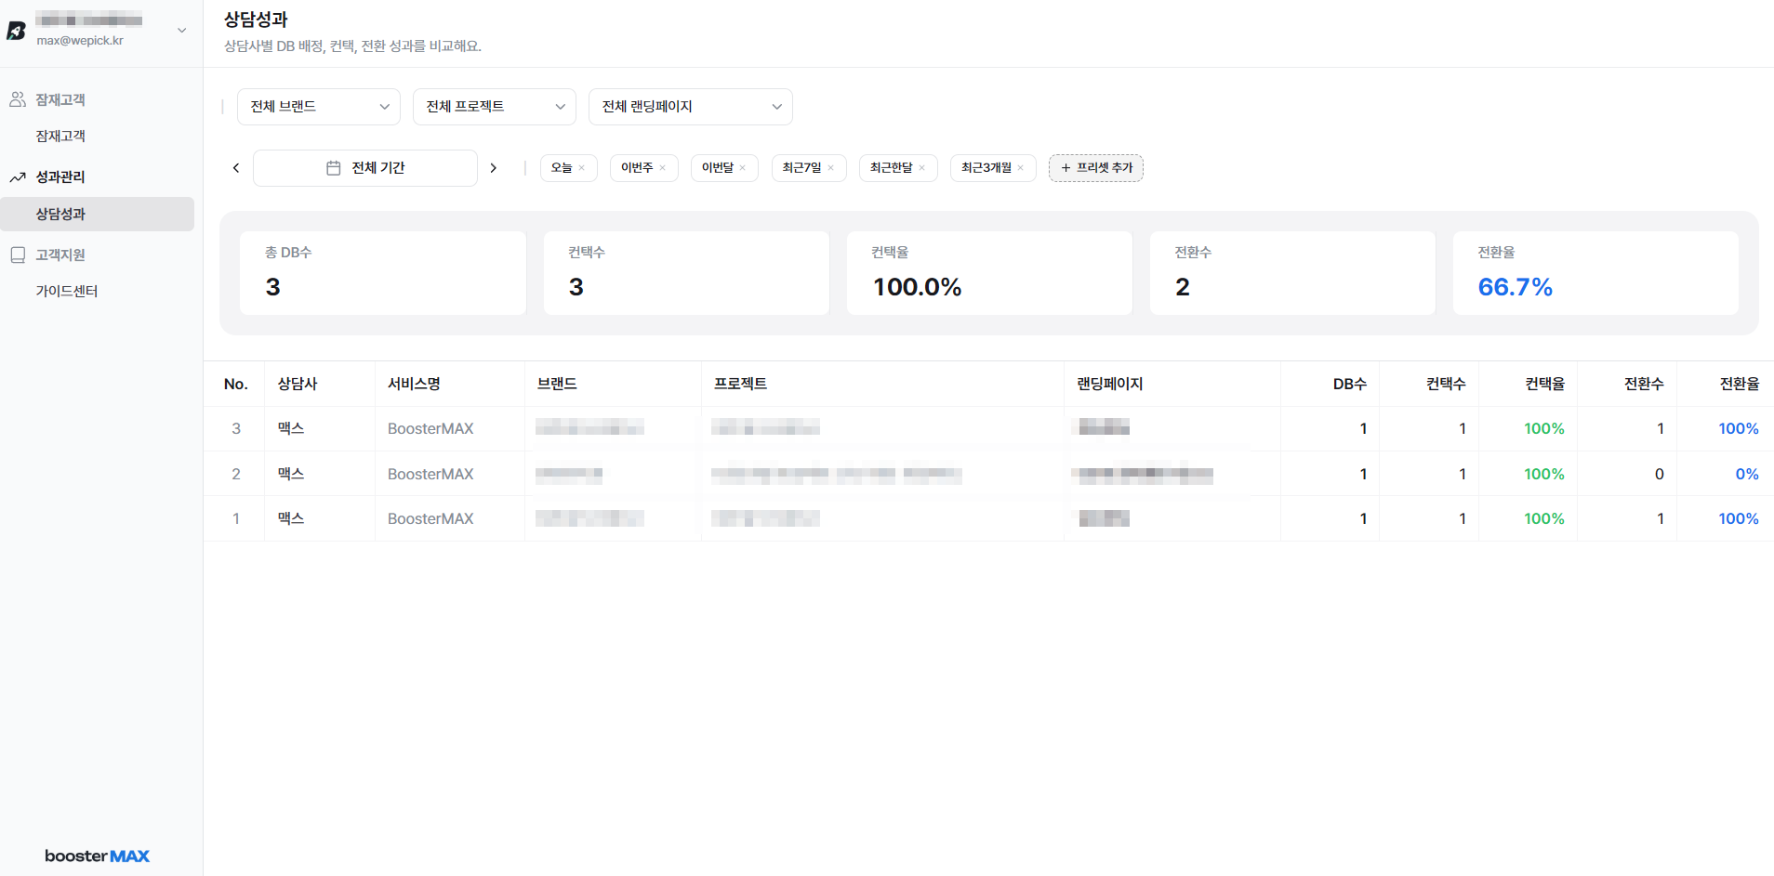Viewport: 1774px width, 876px height.
Task: Remove the 이번주 preset with its x
Action: (663, 168)
